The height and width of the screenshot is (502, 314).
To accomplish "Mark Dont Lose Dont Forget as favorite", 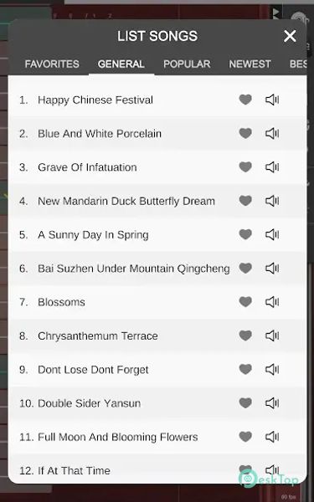I will 245,370.
